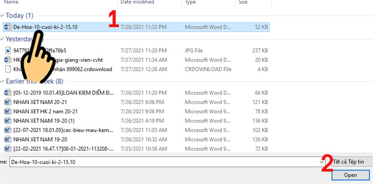Click Word icon beside NHAN XET HK 2 nam 20-21

coord(8,112)
